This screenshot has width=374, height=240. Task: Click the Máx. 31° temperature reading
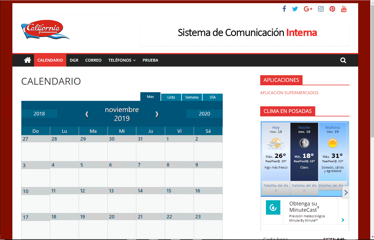tap(333, 156)
